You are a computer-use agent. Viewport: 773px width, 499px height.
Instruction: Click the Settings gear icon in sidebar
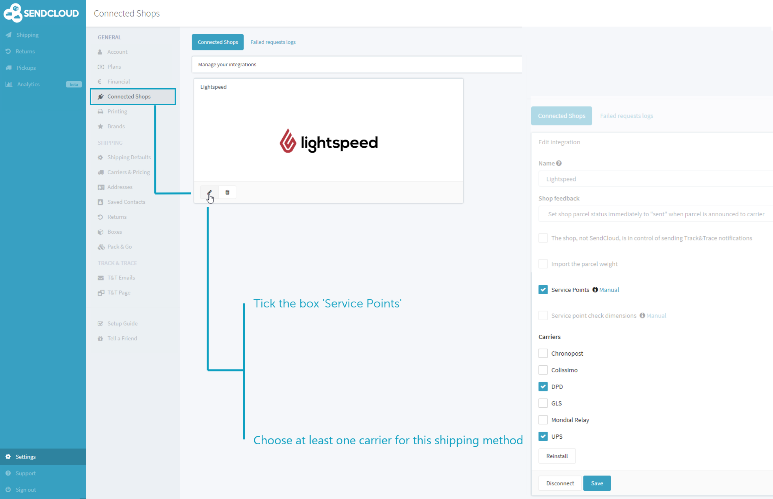(8, 457)
